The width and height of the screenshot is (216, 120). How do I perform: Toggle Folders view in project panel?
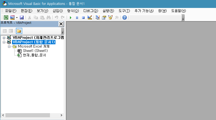tap(19, 31)
